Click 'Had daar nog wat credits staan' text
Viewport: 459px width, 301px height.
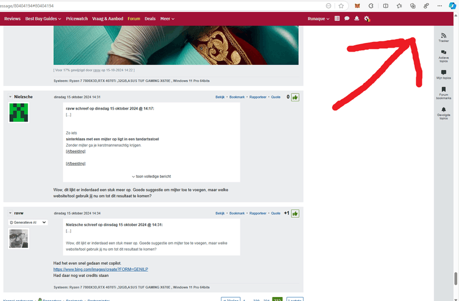tap(81, 276)
